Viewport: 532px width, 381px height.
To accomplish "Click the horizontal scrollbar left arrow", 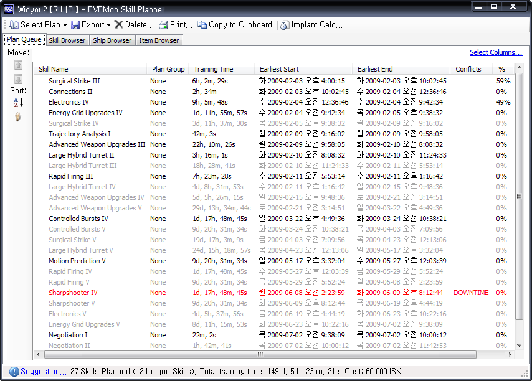I will click(37, 355).
